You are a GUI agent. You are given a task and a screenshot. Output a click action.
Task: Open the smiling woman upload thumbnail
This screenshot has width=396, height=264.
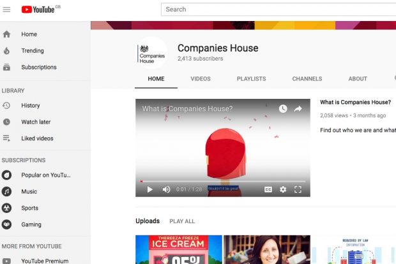[267, 249]
